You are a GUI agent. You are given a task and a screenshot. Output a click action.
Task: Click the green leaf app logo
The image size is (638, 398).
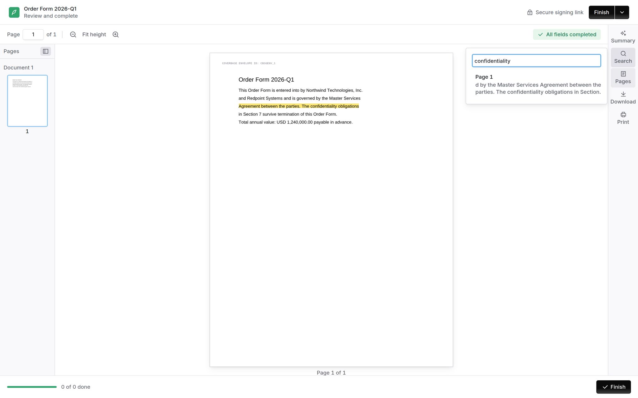pyautogui.click(x=14, y=12)
